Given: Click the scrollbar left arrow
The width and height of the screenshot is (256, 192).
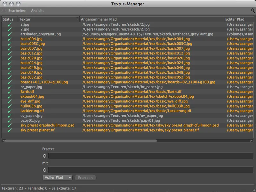Looking at the screenshot, I should coord(4,141).
